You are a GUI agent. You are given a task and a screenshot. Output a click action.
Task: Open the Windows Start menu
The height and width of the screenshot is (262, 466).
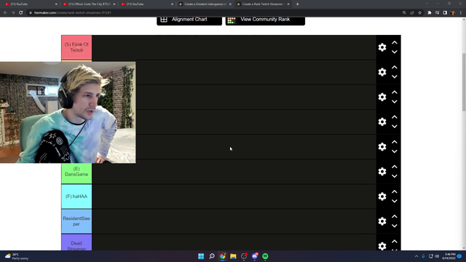pyautogui.click(x=201, y=256)
